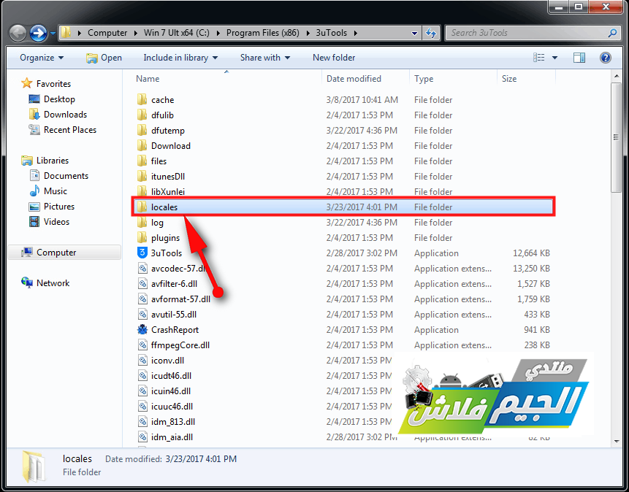Select the 3uTools application icon

point(142,253)
